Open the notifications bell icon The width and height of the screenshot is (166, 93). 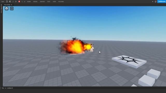pyautogui.click(x=156, y=2)
